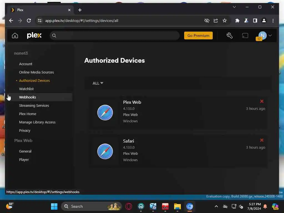This screenshot has width=284, height=213.
Task: Open Player settings
Action: coord(24,159)
